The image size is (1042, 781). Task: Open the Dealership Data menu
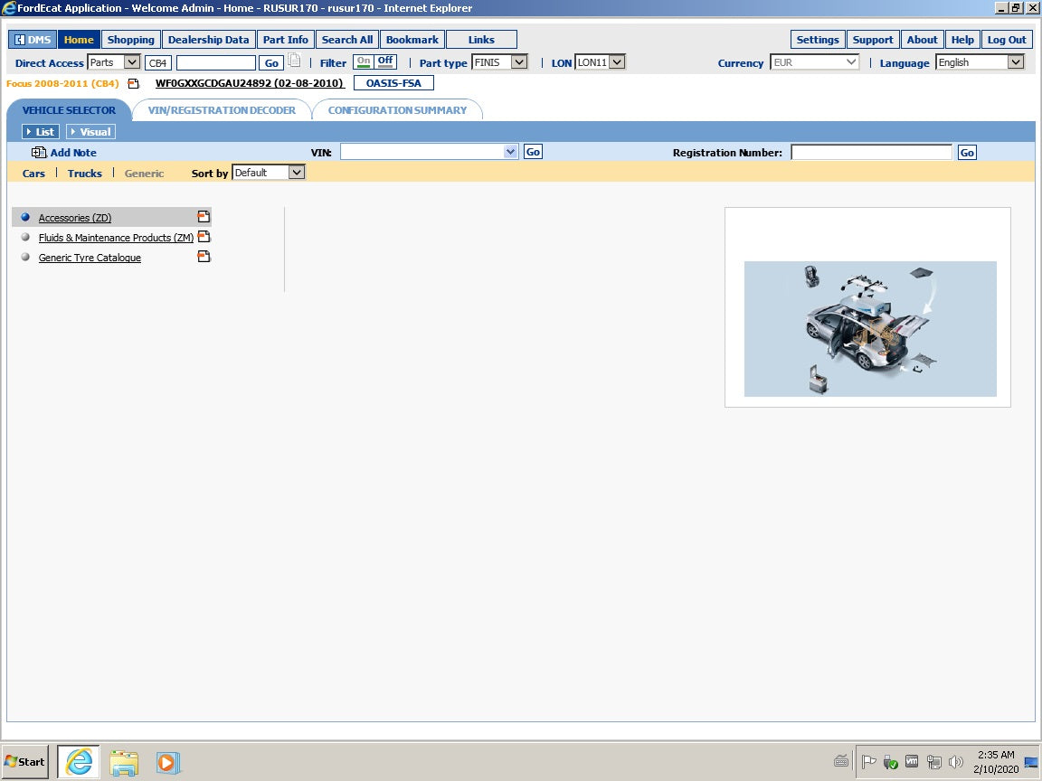208,39
